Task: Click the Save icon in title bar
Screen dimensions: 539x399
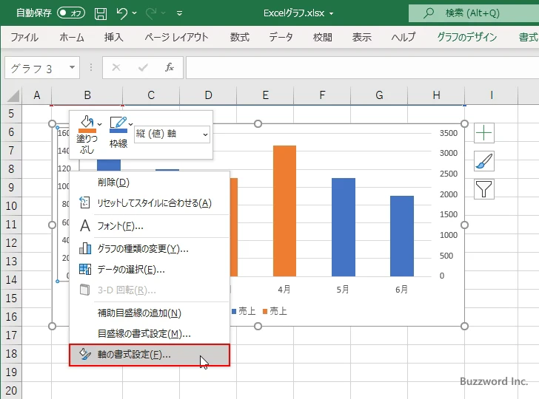Action: click(x=100, y=13)
